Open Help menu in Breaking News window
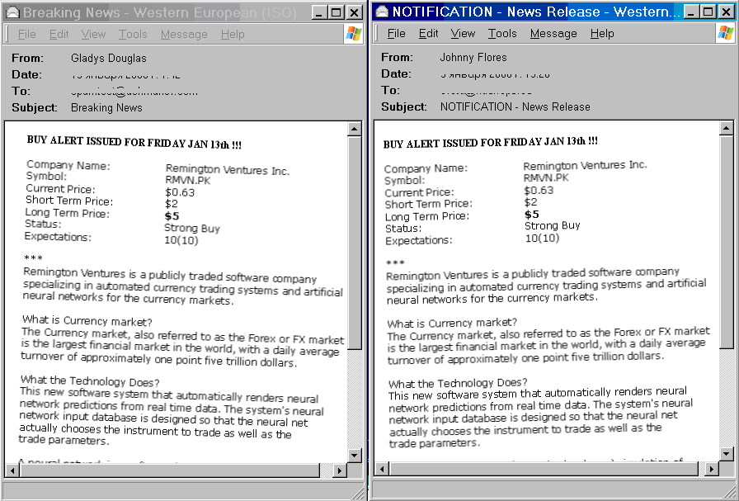Screen dimensions: 739x501 233,35
